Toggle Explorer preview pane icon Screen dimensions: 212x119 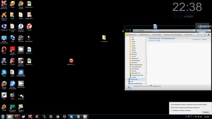pos(205,35)
